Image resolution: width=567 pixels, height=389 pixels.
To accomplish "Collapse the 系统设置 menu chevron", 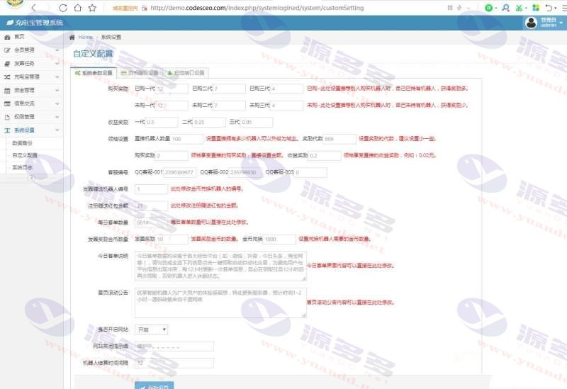I will pyautogui.click(x=57, y=130).
